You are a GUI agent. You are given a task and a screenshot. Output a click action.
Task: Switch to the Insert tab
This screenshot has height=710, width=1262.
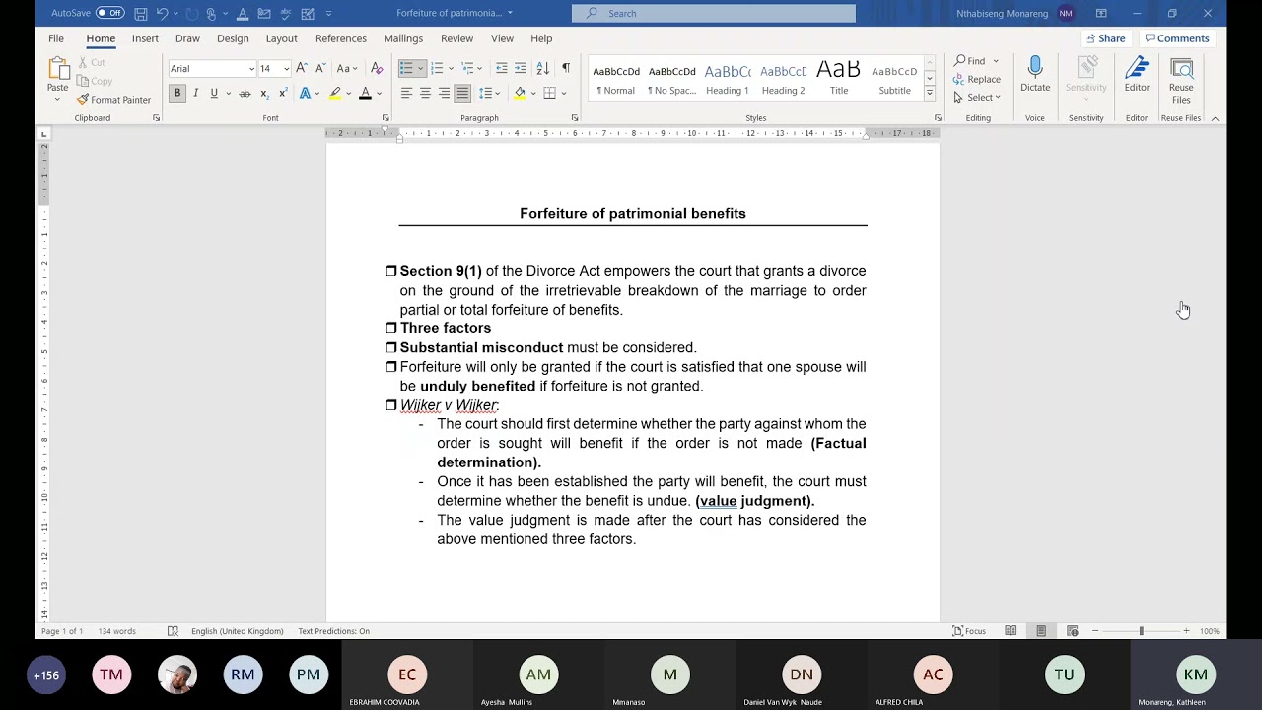click(145, 38)
